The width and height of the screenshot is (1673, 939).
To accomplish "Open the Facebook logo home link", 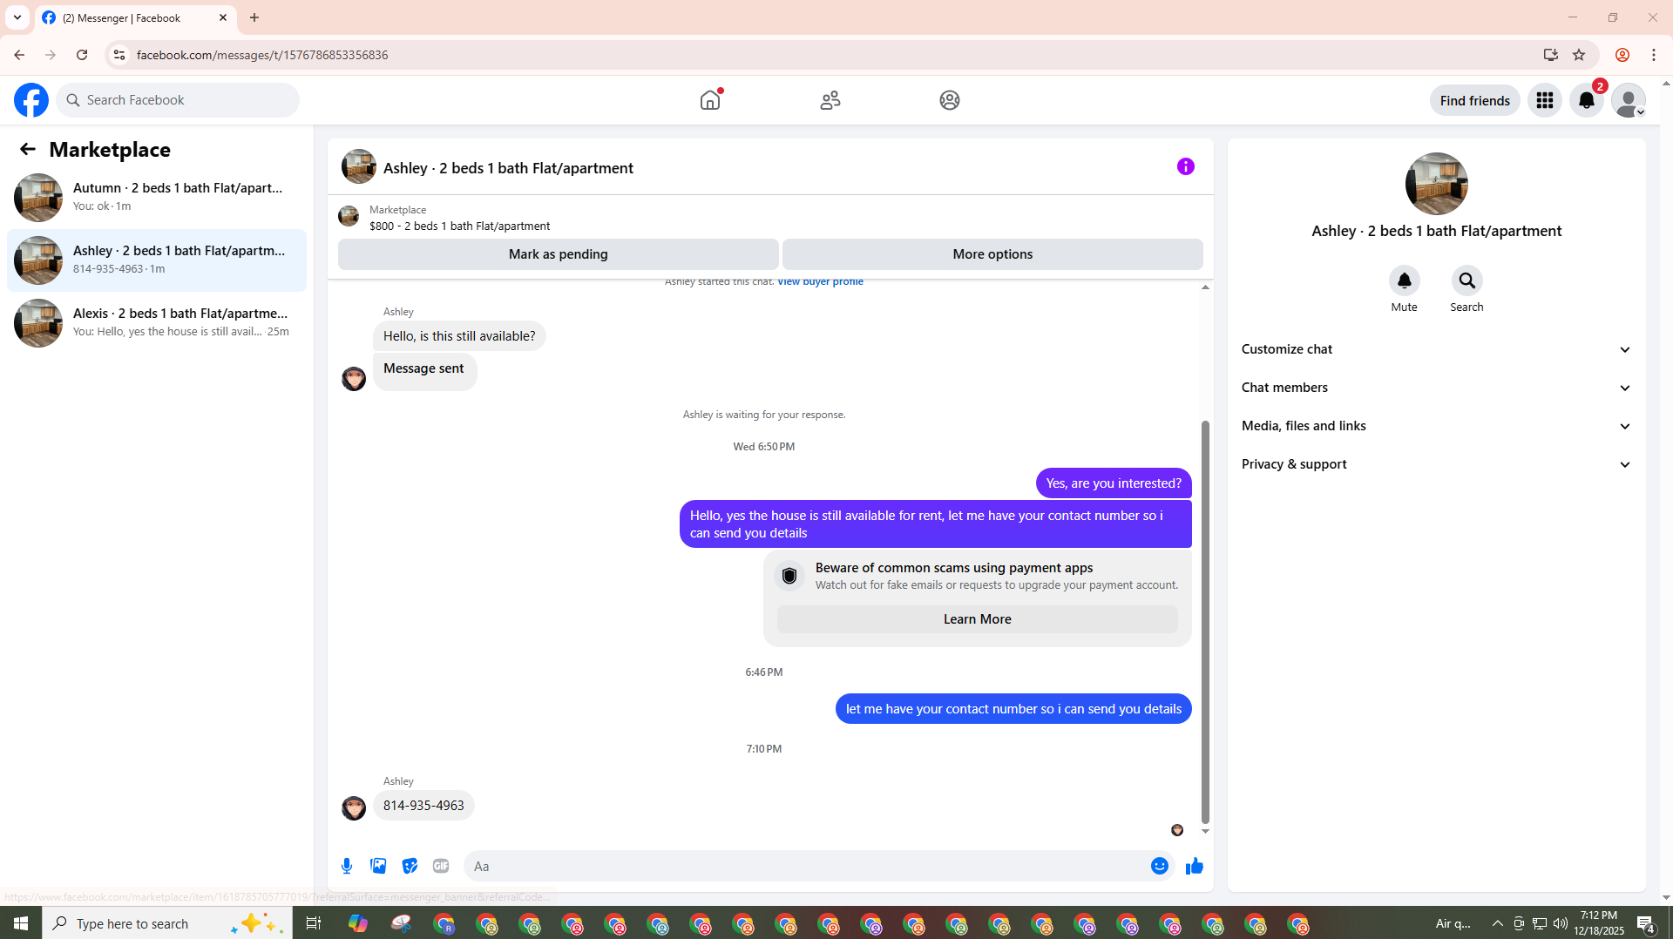I will tap(31, 100).
